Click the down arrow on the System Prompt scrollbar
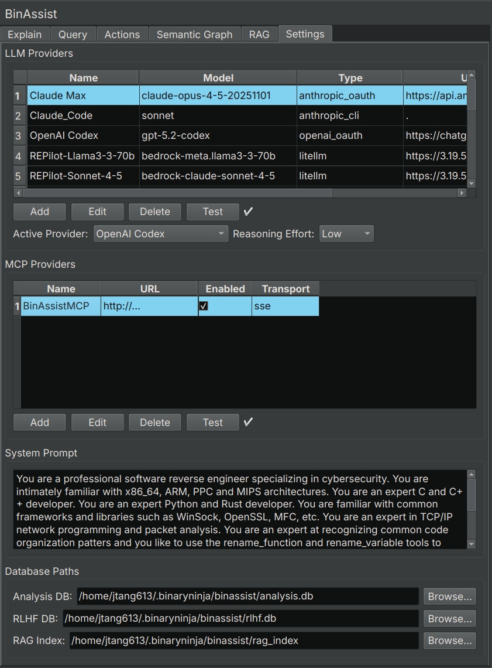 coord(471,544)
